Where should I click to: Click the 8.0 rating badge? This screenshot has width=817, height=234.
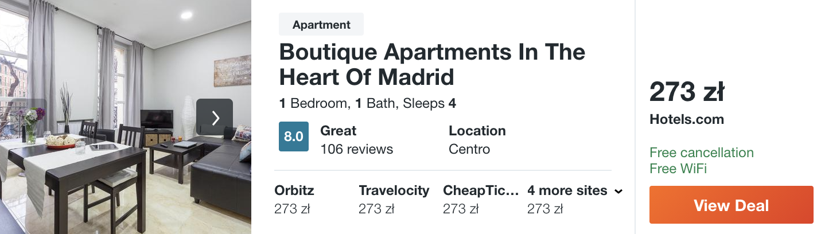click(x=294, y=136)
